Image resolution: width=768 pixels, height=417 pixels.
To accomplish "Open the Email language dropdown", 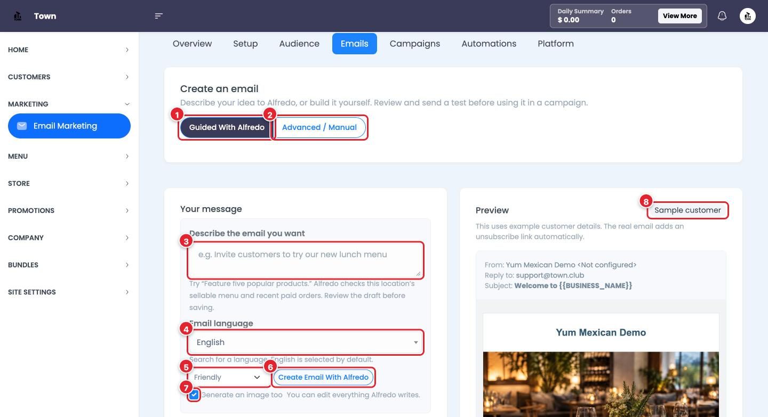I will 306,342.
